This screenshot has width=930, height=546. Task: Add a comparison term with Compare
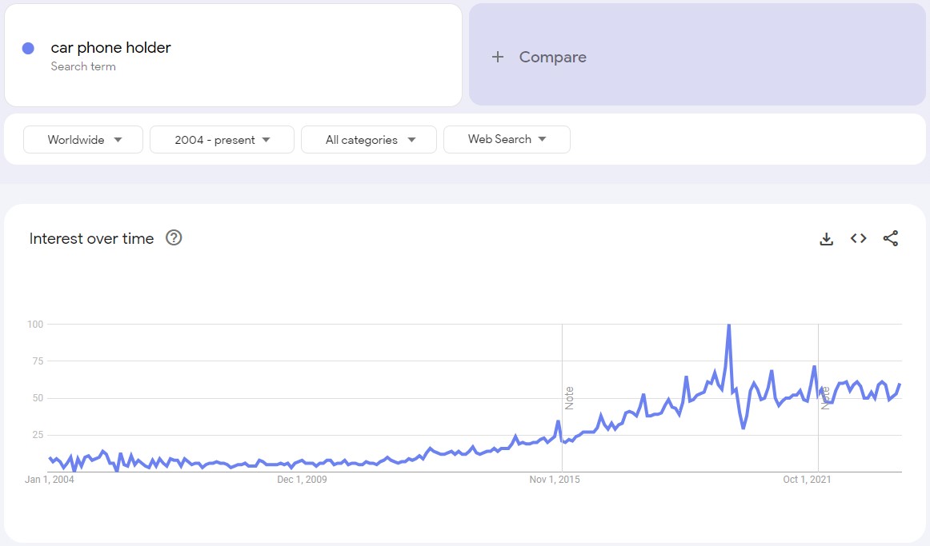pos(552,57)
